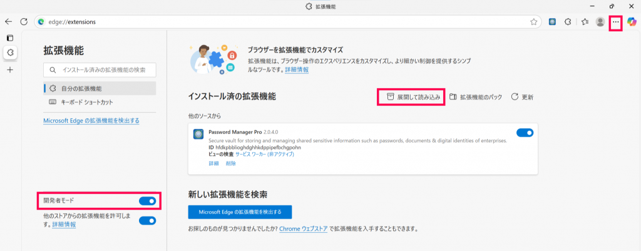Open the Extensions puzzle toolbar icon
Image resolution: width=641 pixels, height=251 pixels.
point(567,22)
